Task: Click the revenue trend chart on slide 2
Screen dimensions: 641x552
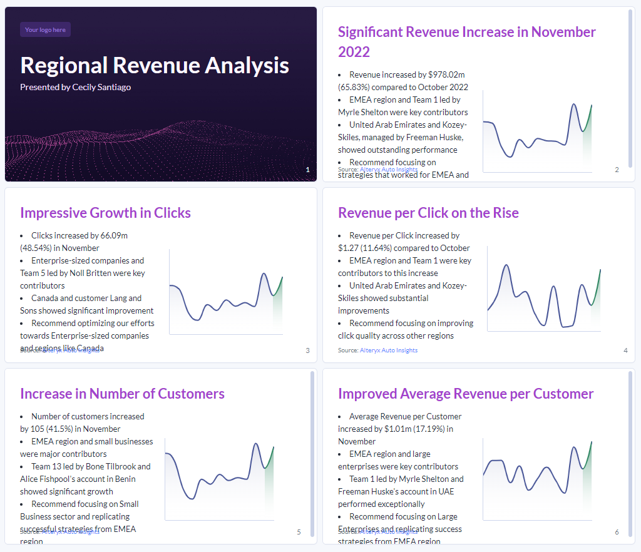Action: (x=538, y=131)
